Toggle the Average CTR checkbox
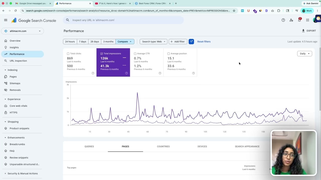 click(135, 53)
